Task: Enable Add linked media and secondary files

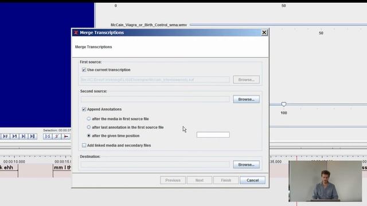Action: click(x=84, y=145)
